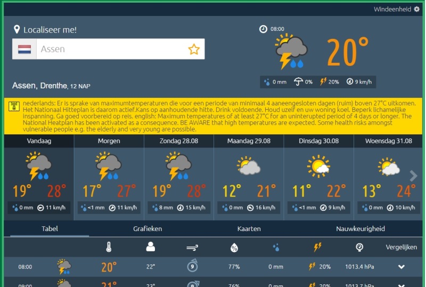
Task: Click the air pressure gauge column icon
Action: coord(359,247)
